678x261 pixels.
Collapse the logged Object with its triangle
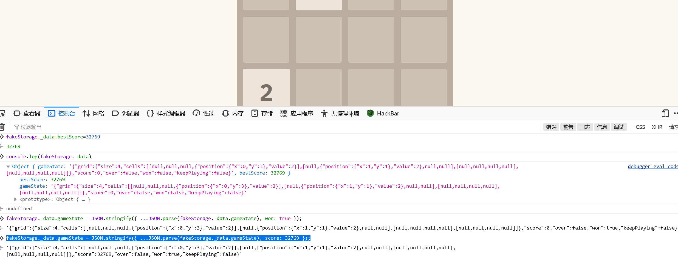coord(8,167)
